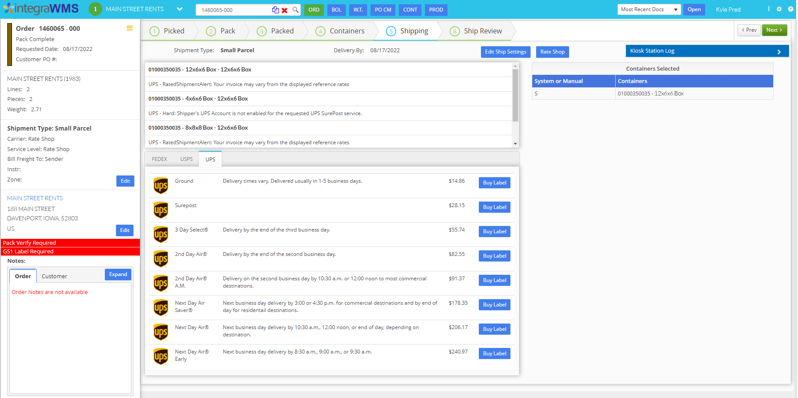Go to the Pack step

pos(221,31)
